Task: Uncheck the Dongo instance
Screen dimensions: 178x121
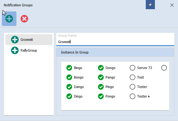Action: tap(101, 68)
